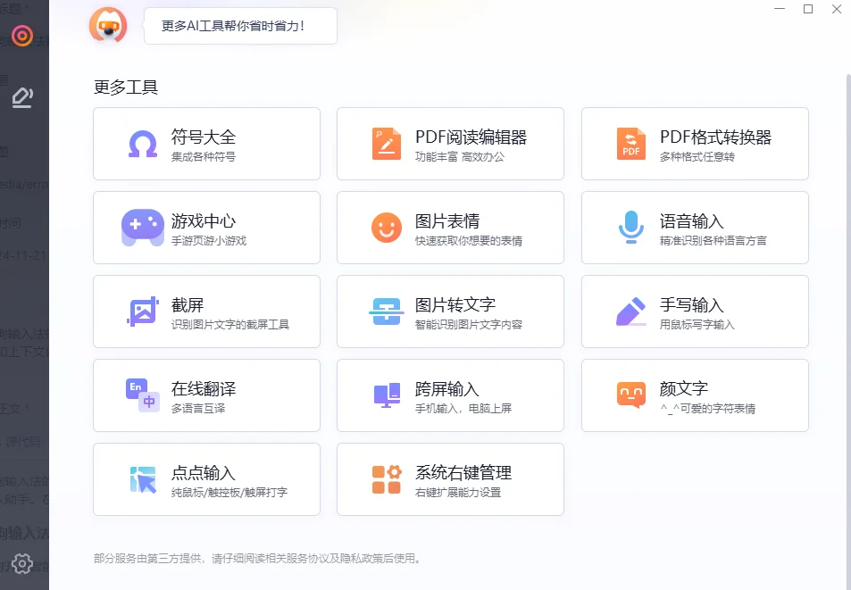Select the 手写输入 pencil icon

tap(631, 312)
